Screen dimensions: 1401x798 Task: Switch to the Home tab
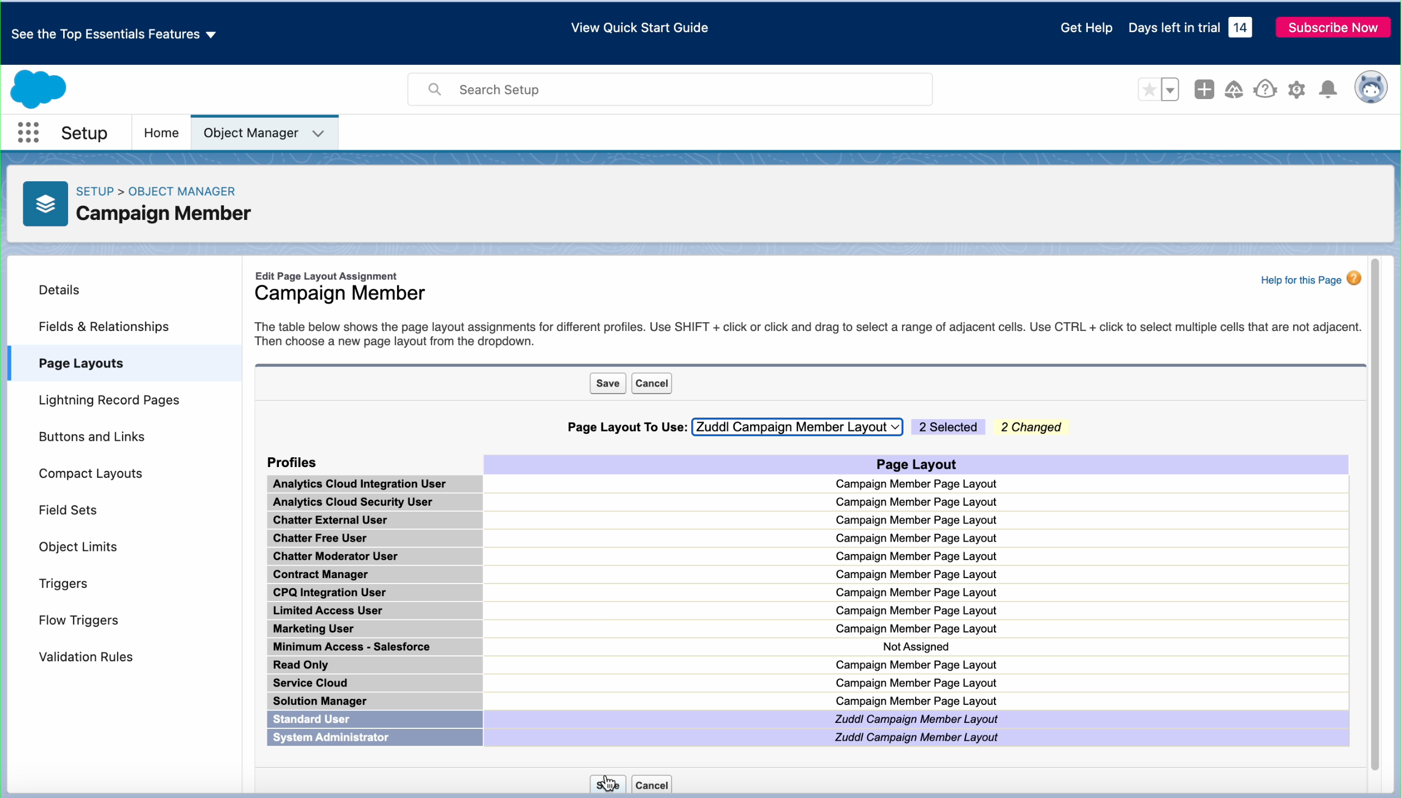(161, 133)
